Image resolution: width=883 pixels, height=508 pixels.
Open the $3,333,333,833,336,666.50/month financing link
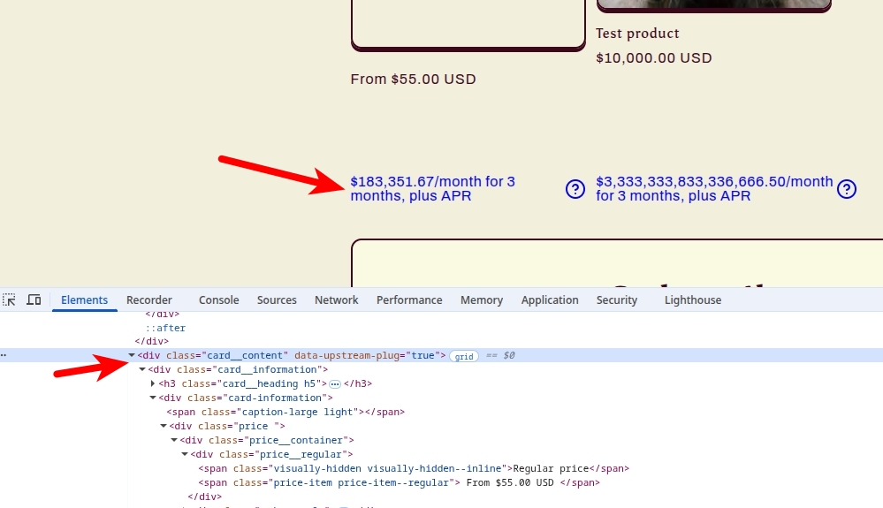pos(714,189)
